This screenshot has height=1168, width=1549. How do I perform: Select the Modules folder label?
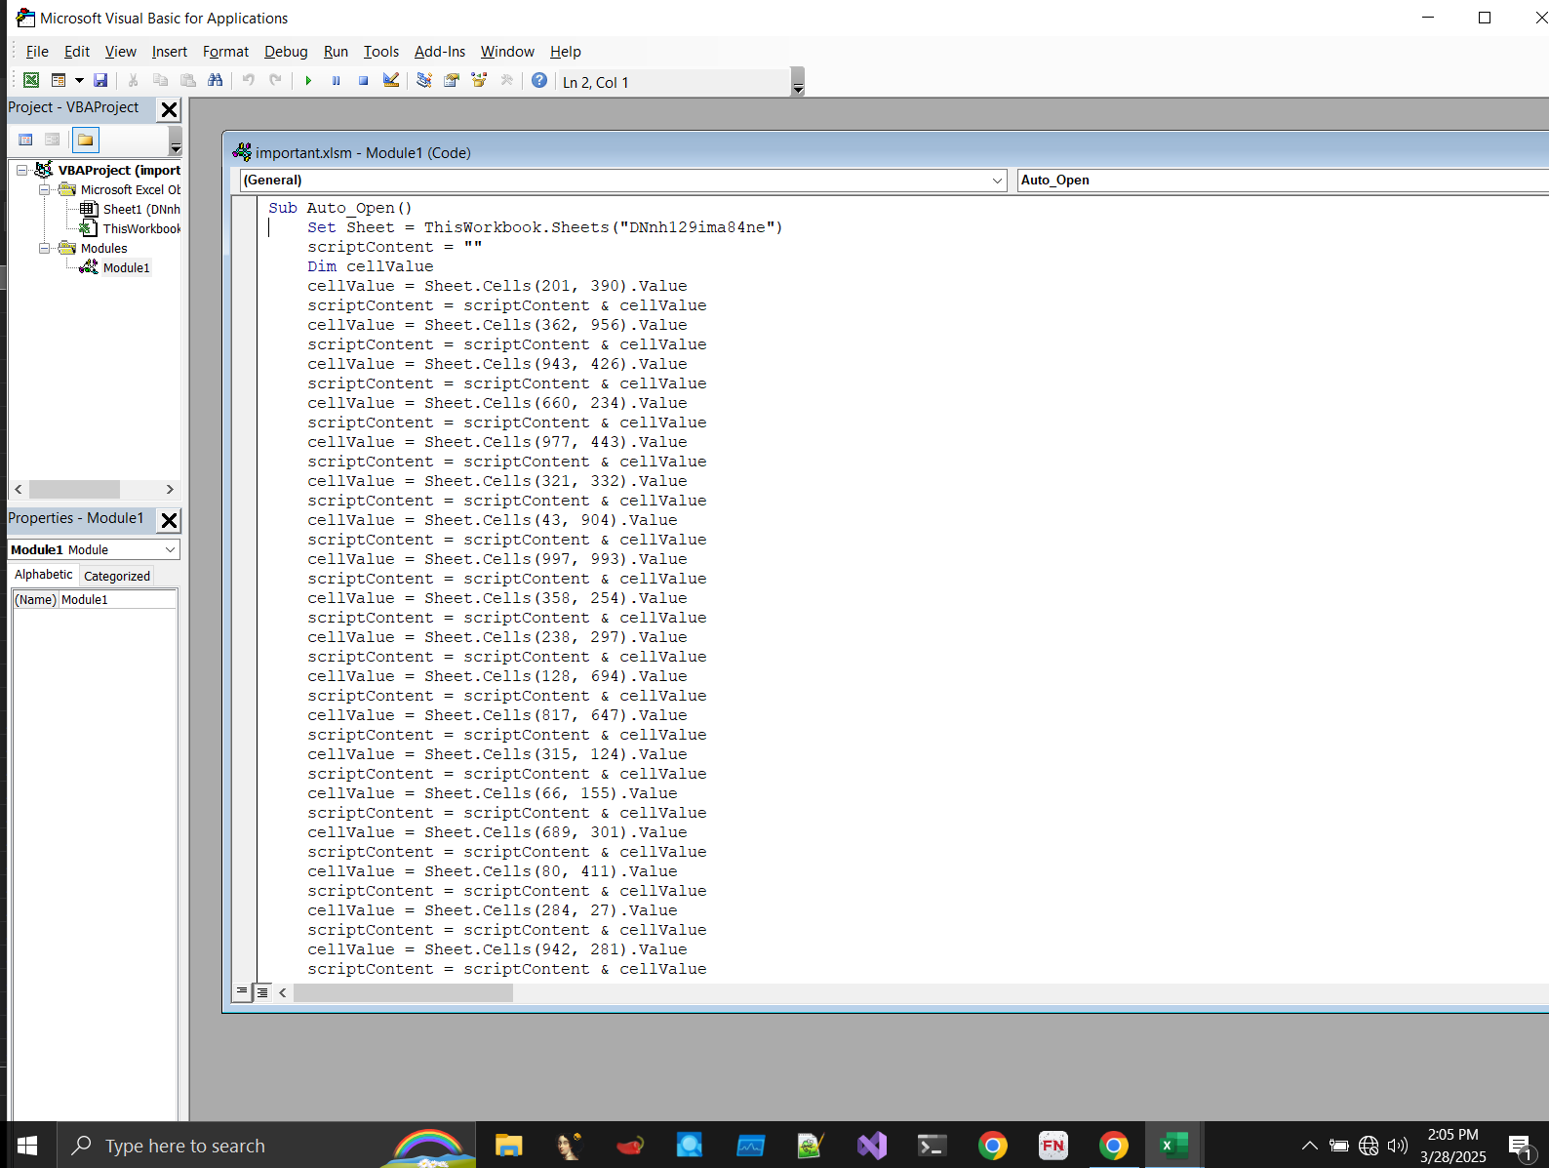(x=103, y=248)
